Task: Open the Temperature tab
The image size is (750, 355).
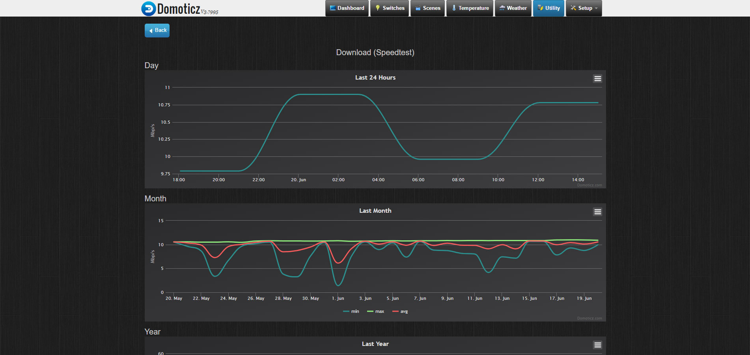Action: click(x=470, y=8)
